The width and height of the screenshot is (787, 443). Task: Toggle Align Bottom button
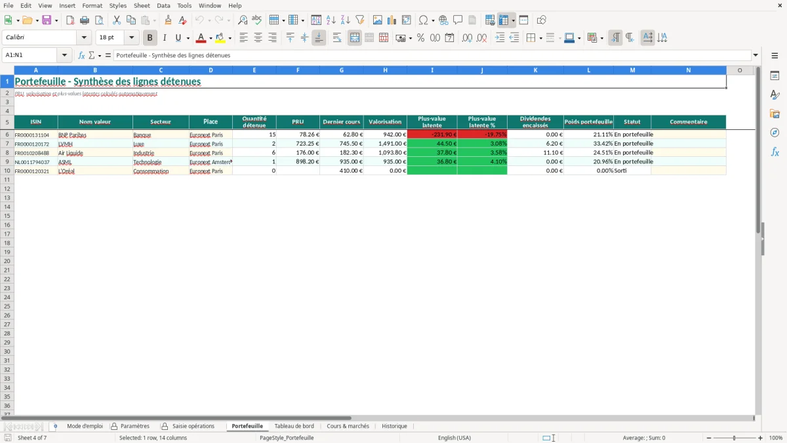pos(319,38)
